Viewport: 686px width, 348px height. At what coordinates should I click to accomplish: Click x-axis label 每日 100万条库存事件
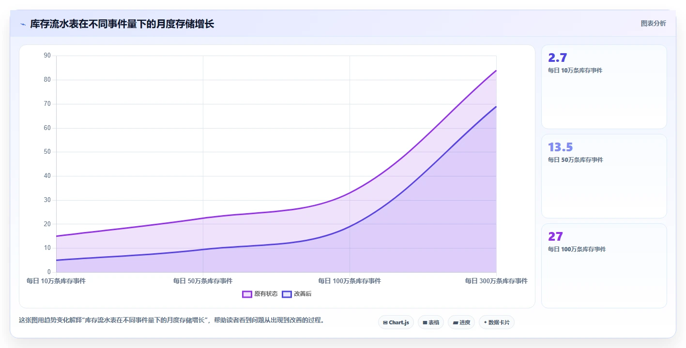(350, 281)
